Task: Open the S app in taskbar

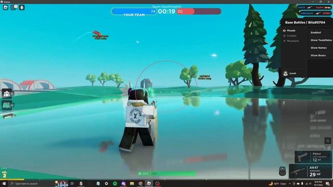Action: 81,183
